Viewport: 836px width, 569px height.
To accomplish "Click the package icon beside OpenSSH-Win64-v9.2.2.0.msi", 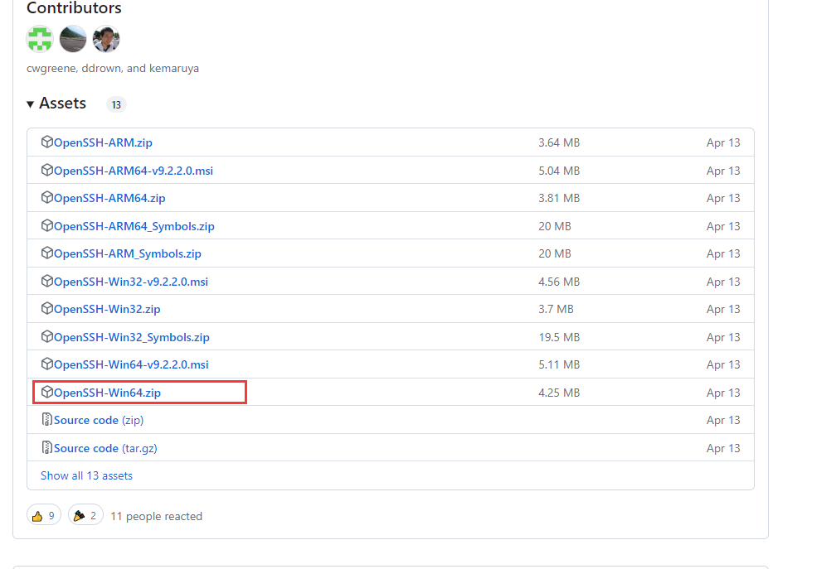I will pos(47,364).
